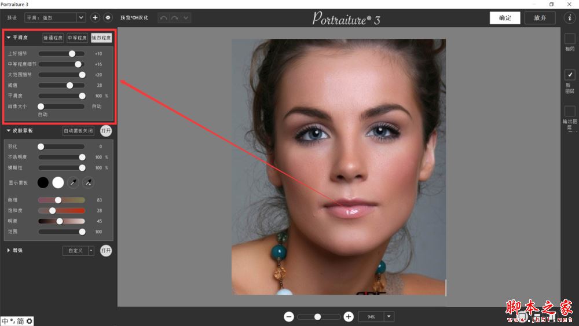Click the 肖像大小 slider

tap(62, 107)
